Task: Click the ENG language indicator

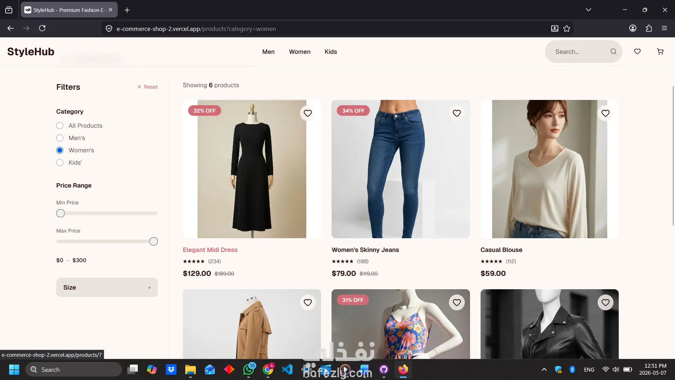Action: pos(589,370)
